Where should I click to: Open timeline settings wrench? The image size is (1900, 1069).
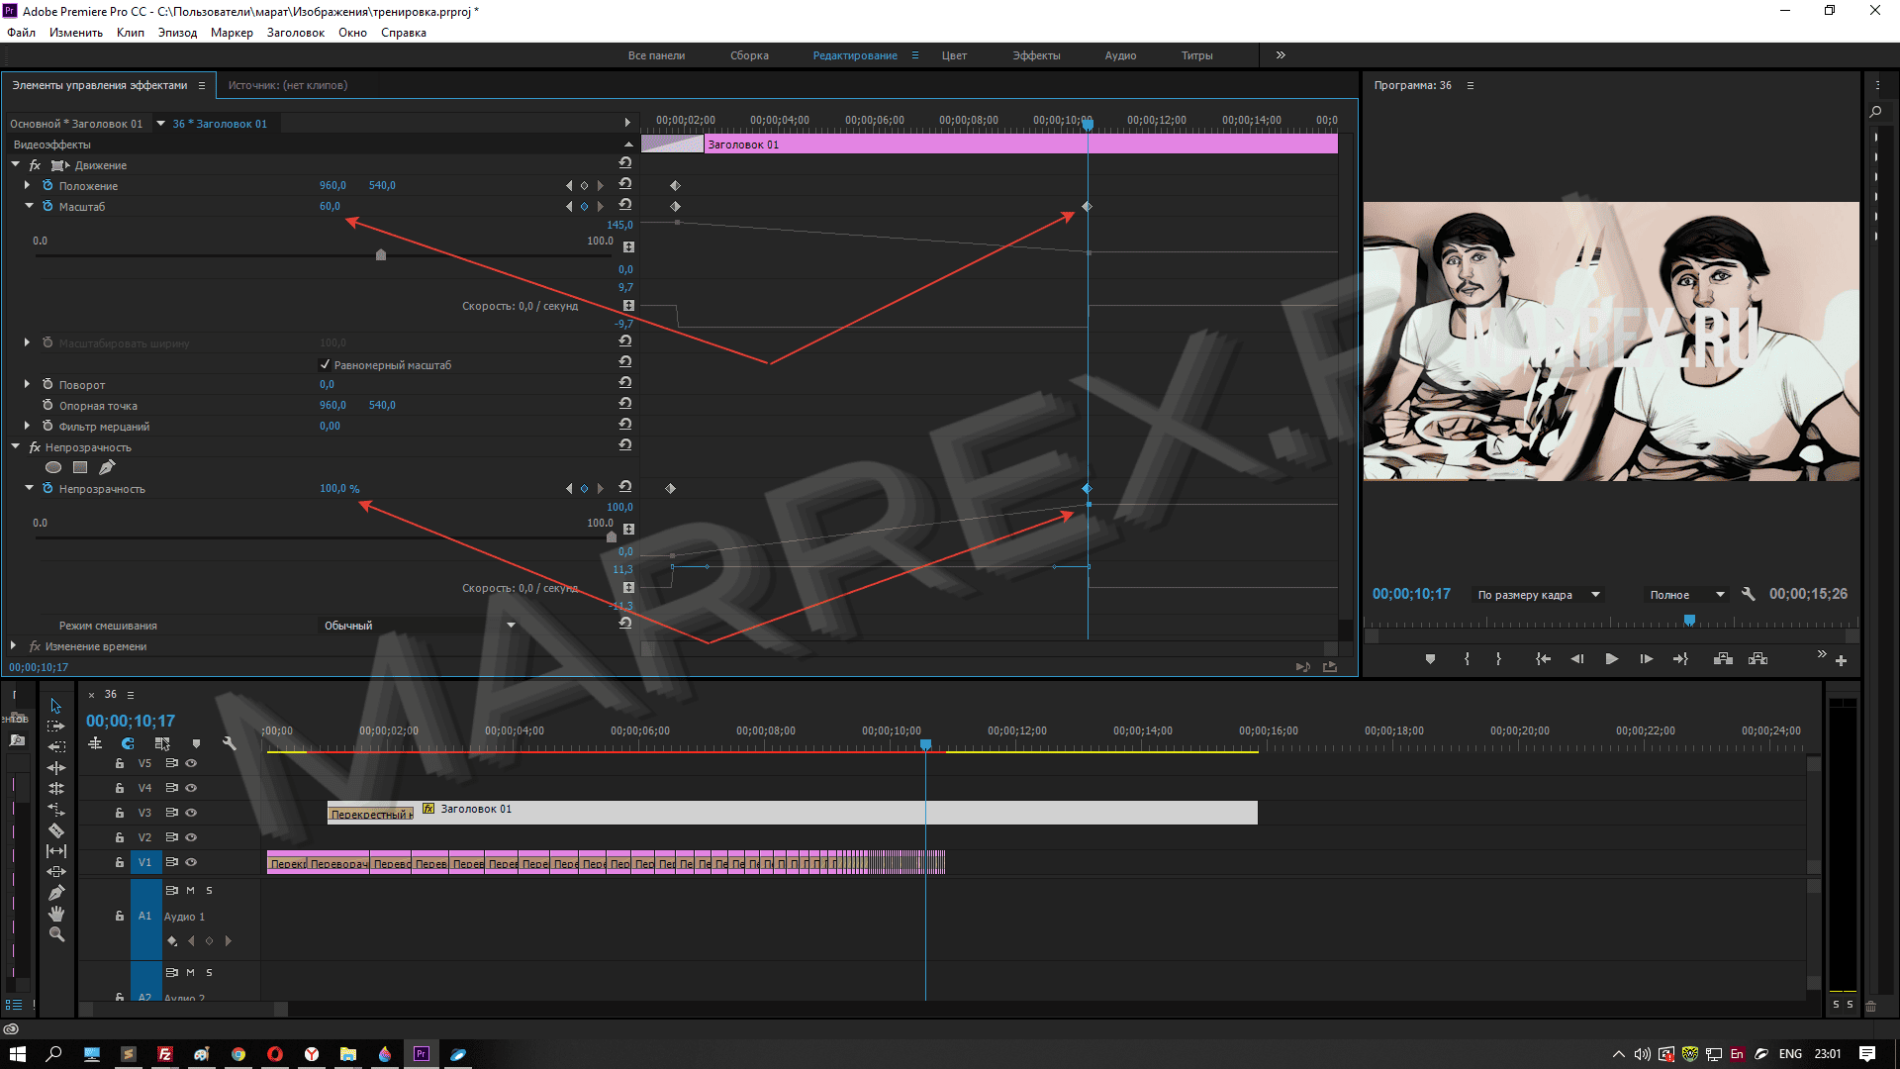(230, 743)
